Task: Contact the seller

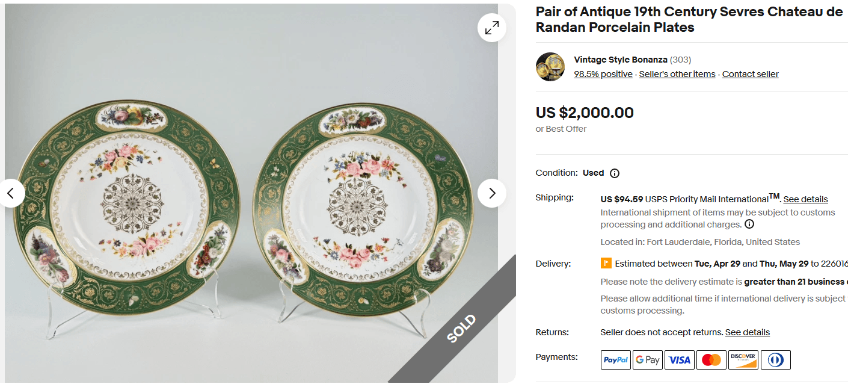Action: point(750,73)
